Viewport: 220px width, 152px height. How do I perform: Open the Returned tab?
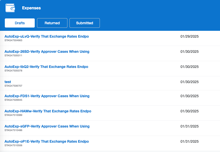coord(52,23)
